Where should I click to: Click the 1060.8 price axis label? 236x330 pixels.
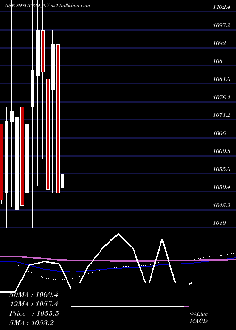coord(221,151)
